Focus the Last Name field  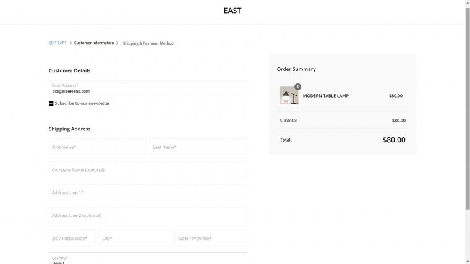coord(199,147)
